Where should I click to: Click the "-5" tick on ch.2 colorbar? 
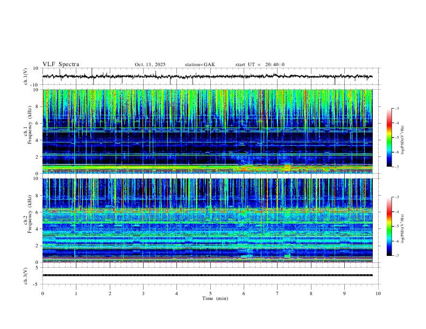396,226
